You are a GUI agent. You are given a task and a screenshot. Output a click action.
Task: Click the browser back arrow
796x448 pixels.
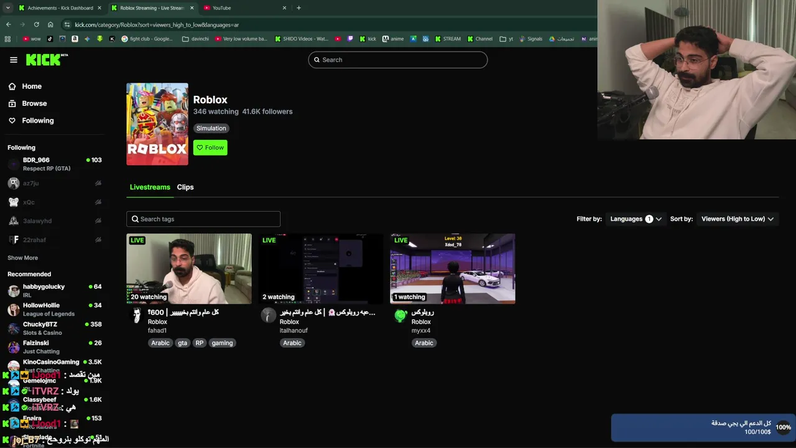coord(9,25)
